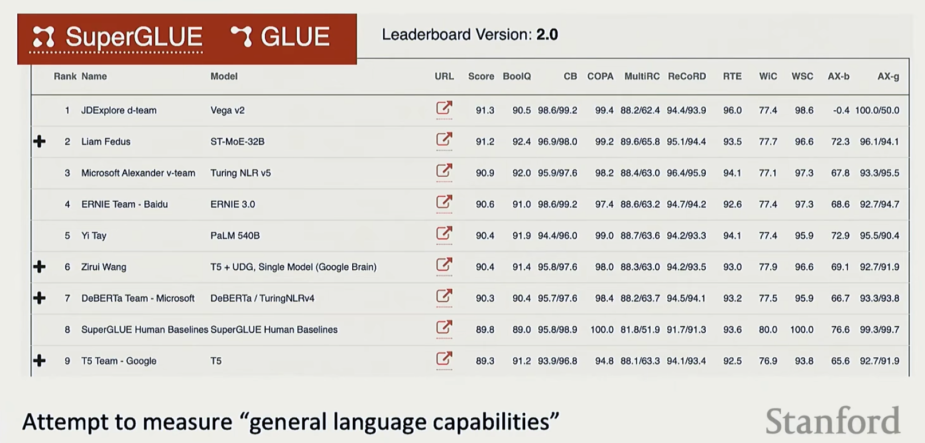The width and height of the screenshot is (925, 443).
Task: Click the Score value 89.8
Action: click(485, 330)
